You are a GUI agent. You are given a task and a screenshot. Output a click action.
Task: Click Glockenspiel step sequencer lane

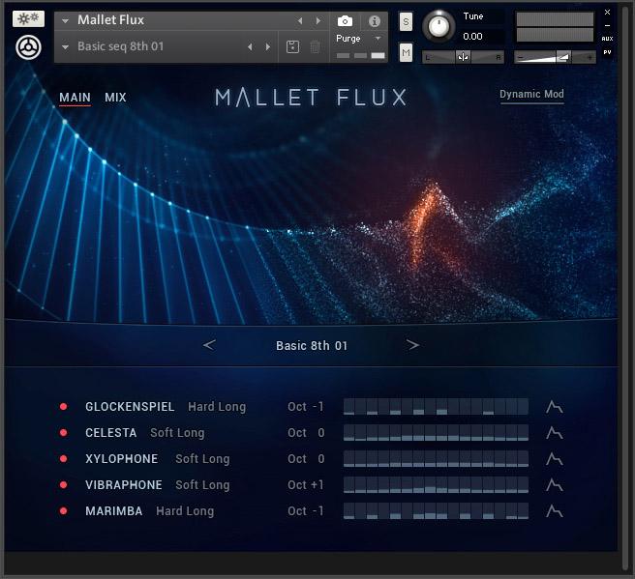436,407
